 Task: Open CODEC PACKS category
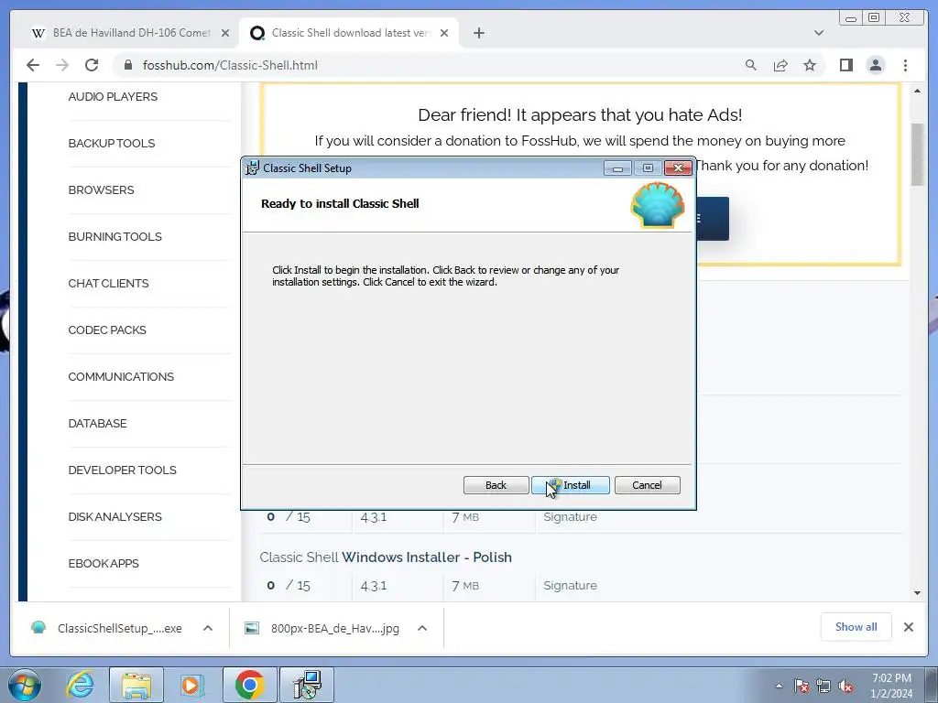(107, 330)
